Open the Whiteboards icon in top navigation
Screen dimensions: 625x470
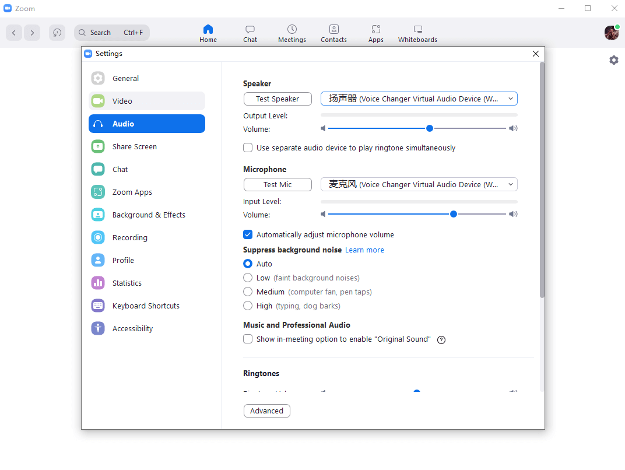[x=417, y=30]
